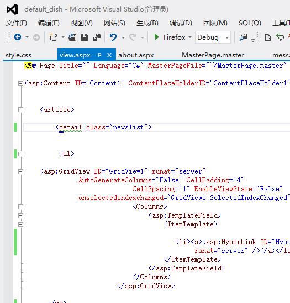Click the greyed navigate forward arrow
290x303 pixels.
(36, 37)
